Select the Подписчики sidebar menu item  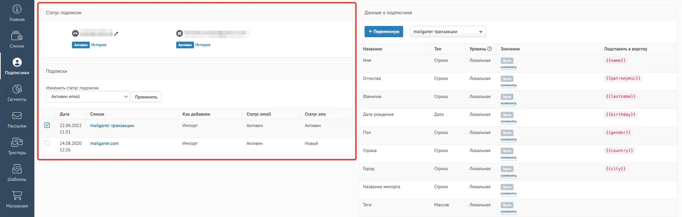coord(17,66)
